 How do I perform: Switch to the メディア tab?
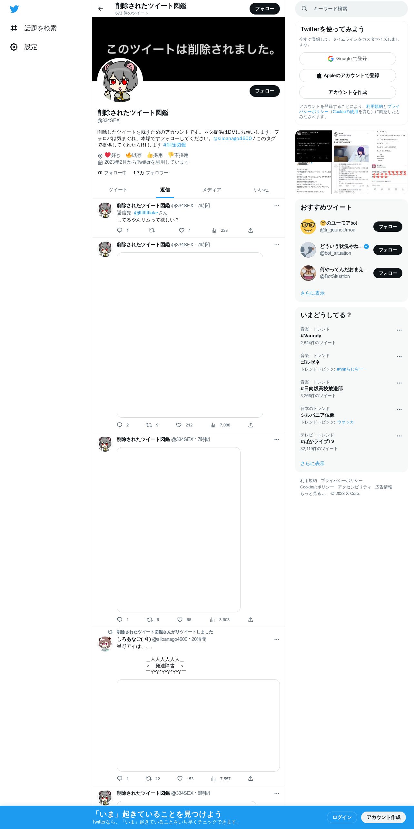click(212, 190)
